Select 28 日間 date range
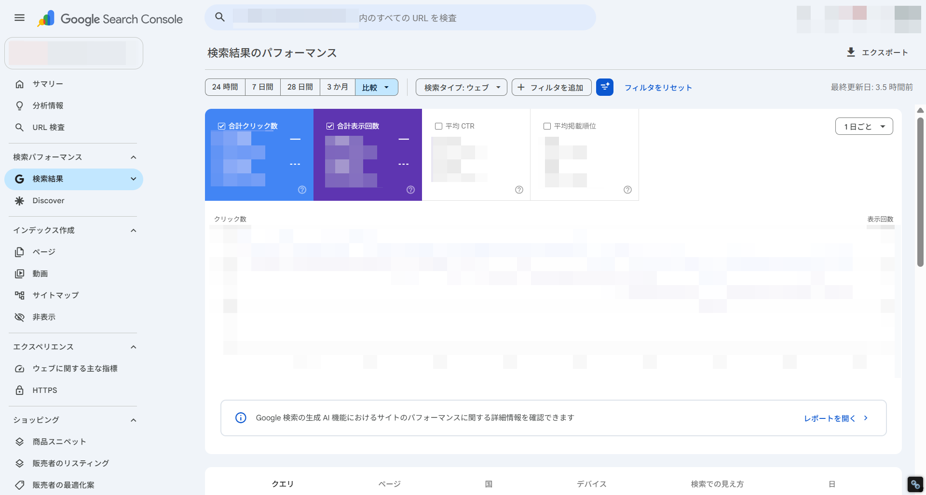 pos(300,87)
